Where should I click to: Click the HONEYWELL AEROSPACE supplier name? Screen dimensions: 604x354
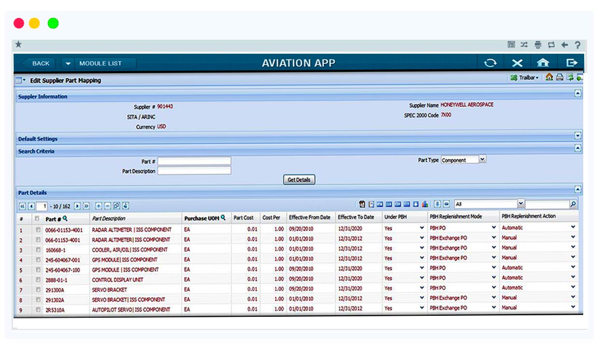tap(467, 104)
